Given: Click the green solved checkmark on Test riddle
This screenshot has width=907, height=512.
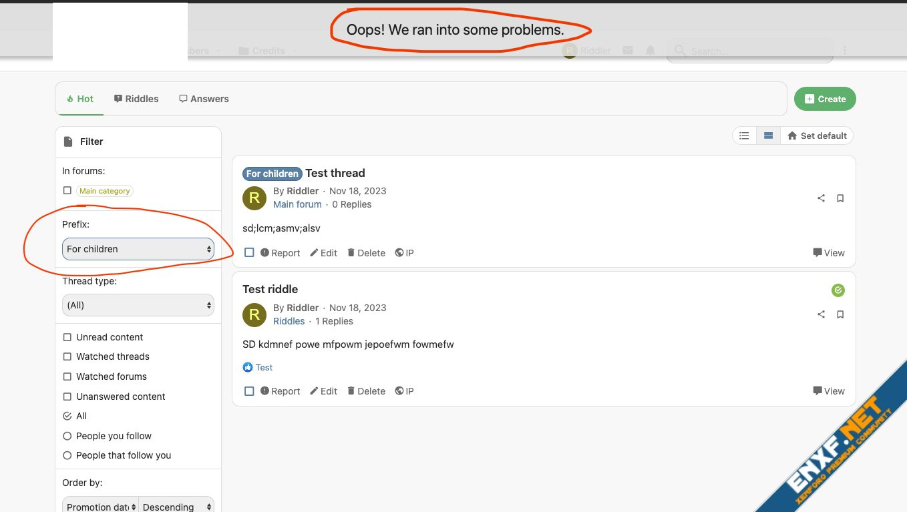Looking at the screenshot, I should coord(838,290).
